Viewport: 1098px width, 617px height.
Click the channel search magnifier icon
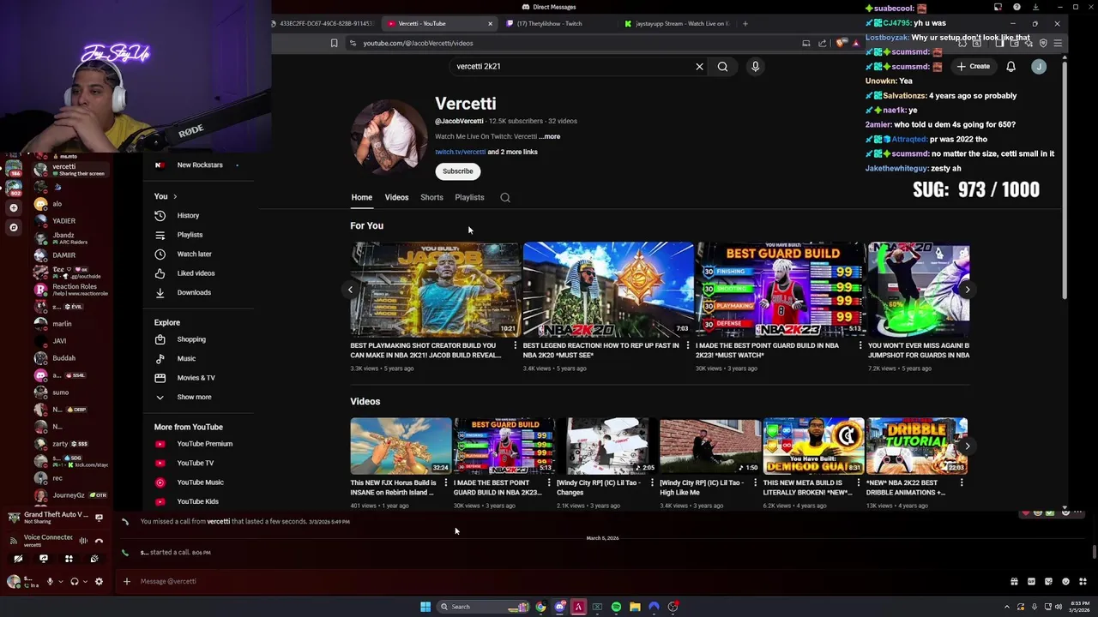[x=505, y=197]
